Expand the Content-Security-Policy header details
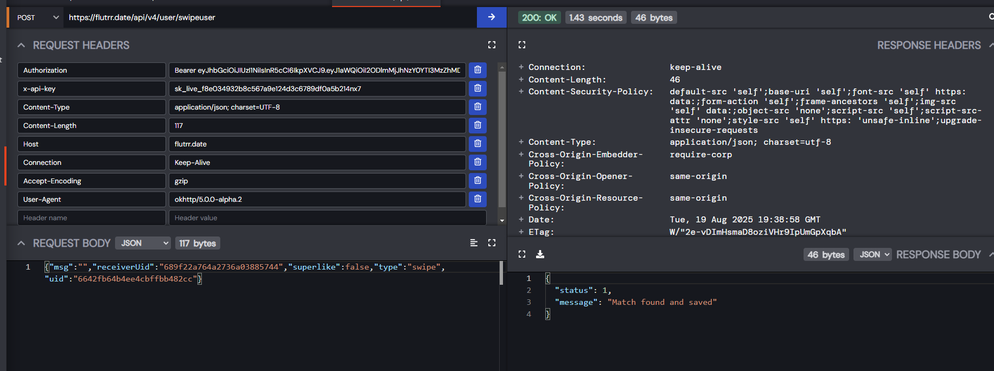994x371 pixels. (521, 92)
